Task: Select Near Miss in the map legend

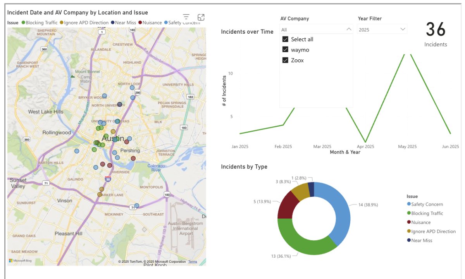Action: [x=123, y=22]
